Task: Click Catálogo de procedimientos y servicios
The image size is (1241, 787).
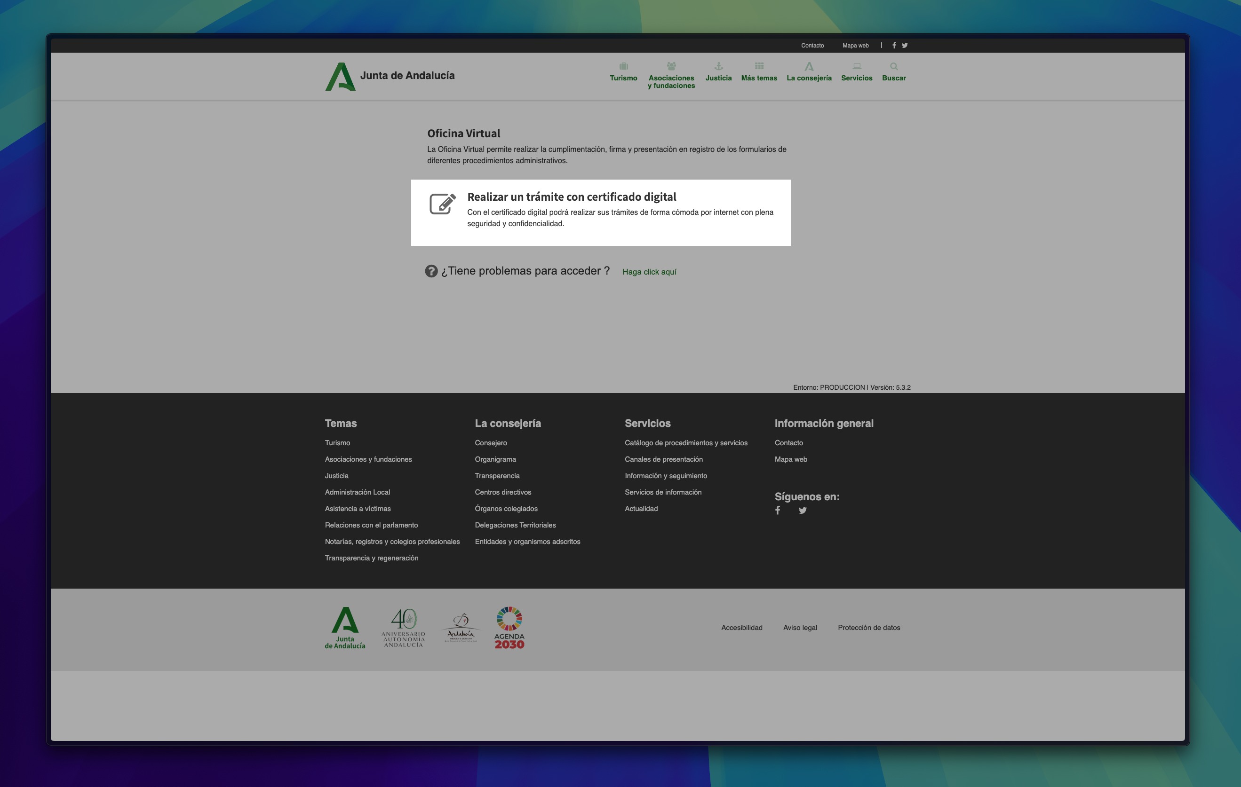Action: point(685,443)
